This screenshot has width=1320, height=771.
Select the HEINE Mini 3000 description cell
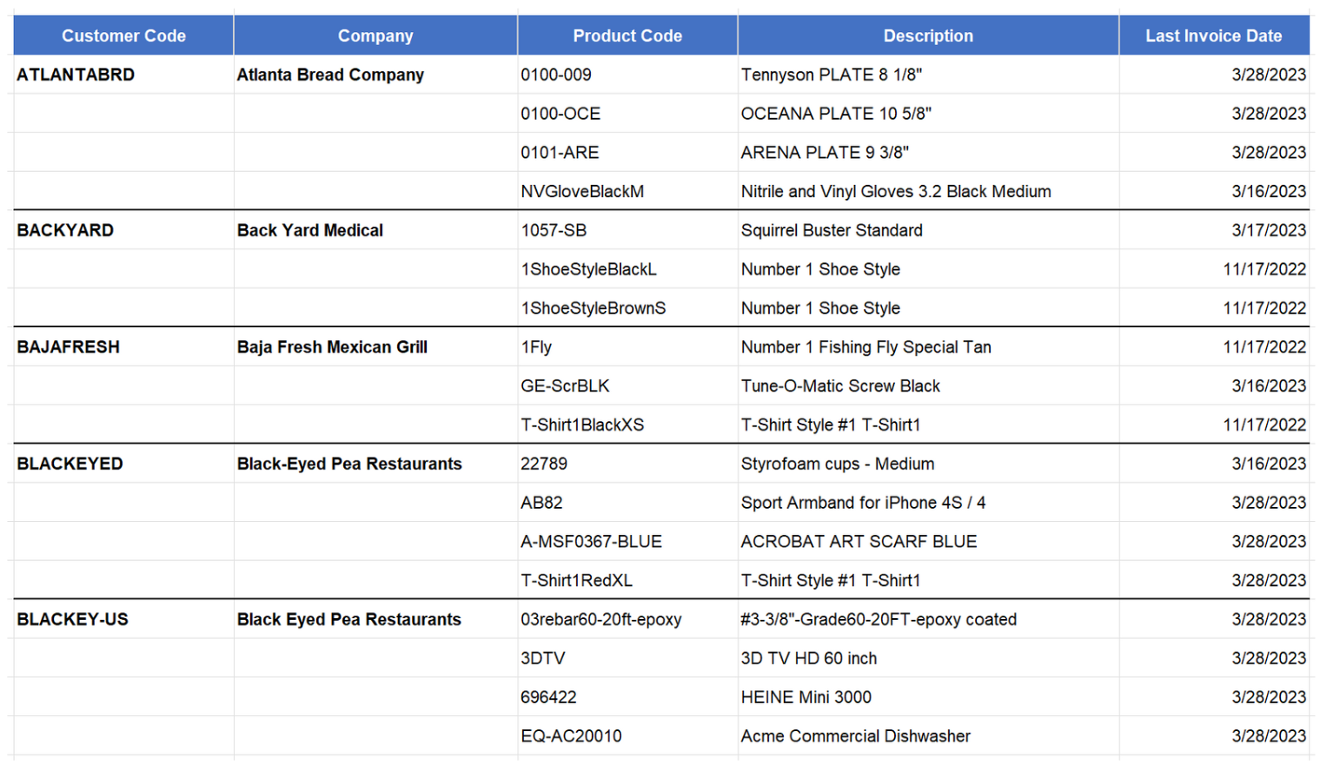[806, 697]
